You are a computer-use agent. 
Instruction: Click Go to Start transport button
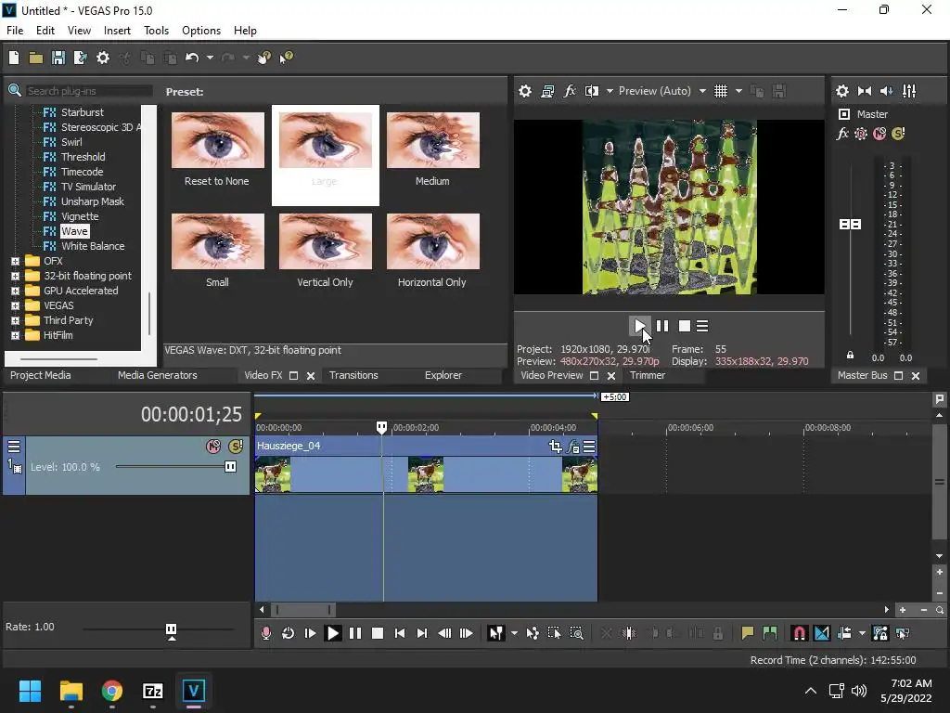tap(400, 633)
